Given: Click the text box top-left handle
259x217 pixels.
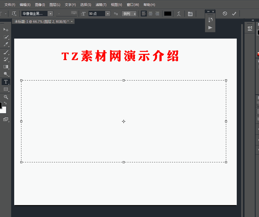Looking at the screenshot, I should click(21, 80).
